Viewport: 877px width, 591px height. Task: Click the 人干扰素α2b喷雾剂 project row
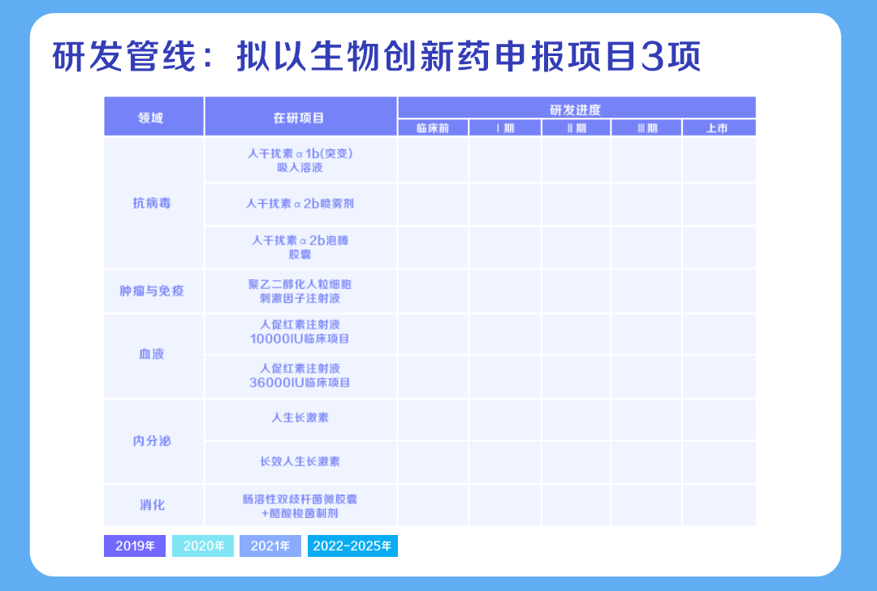[300, 204]
